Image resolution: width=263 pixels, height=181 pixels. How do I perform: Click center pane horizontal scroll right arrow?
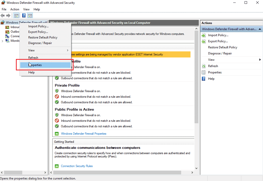[192, 173]
